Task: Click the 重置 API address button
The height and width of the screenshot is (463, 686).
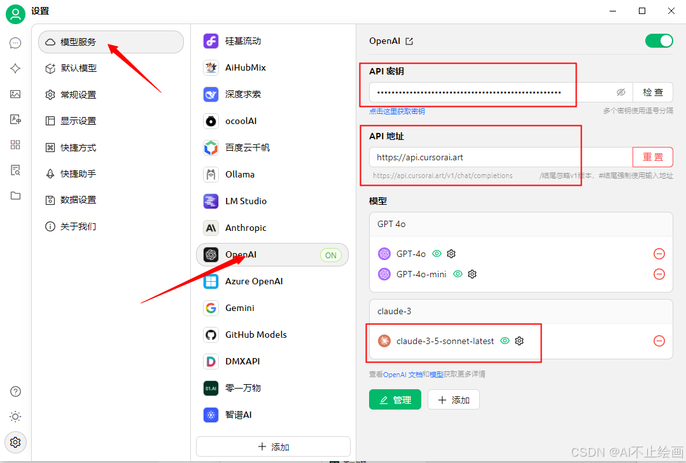Action: [x=653, y=157]
